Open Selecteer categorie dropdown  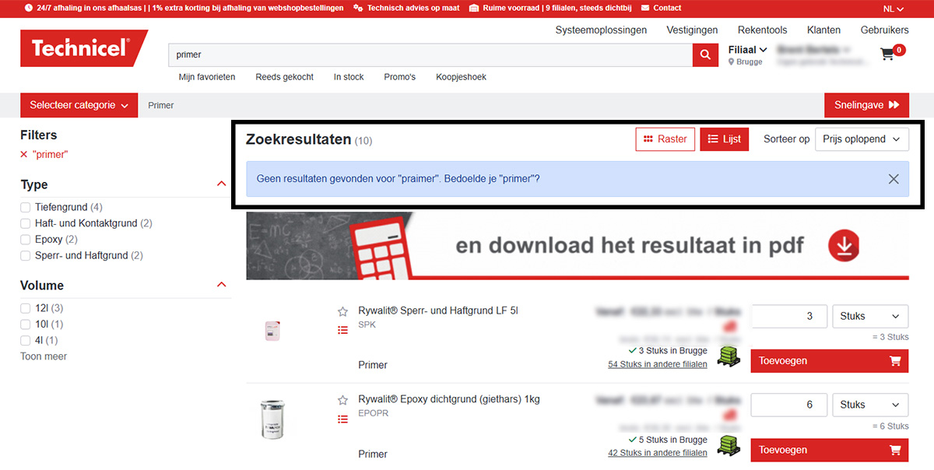click(x=79, y=105)
